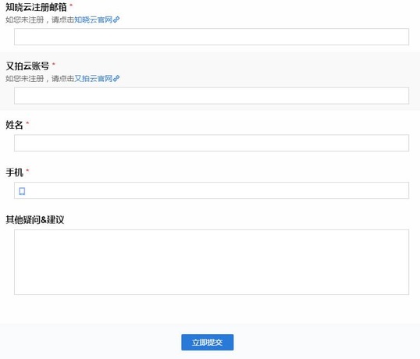Click the phone icon in 手机 field
Screen dimensions: 420x359
tap(22, 191)
